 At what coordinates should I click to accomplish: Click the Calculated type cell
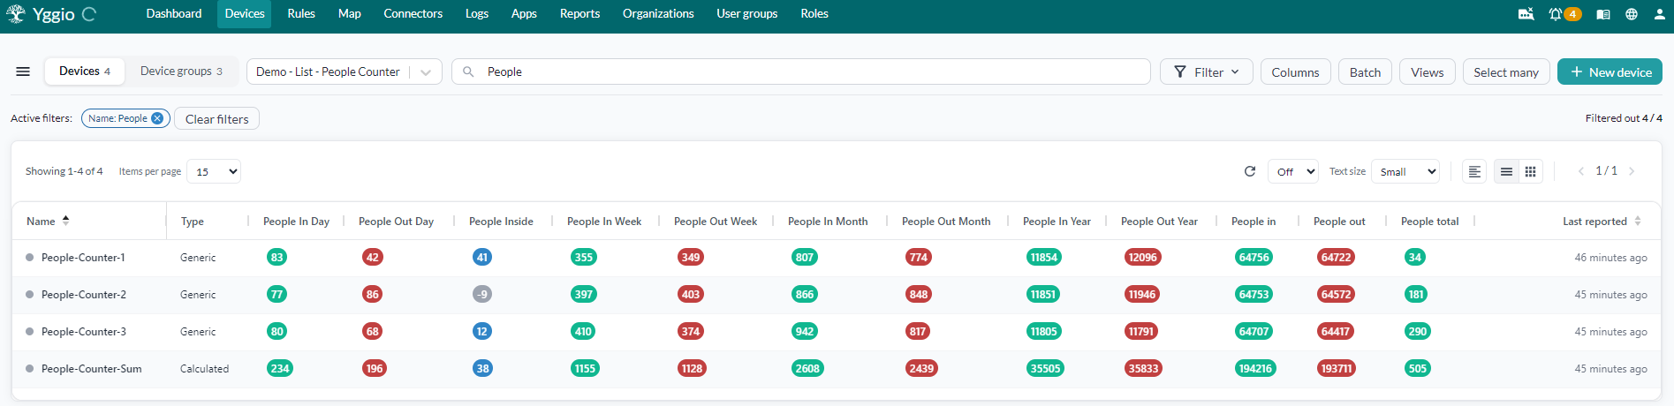[204, 369]
